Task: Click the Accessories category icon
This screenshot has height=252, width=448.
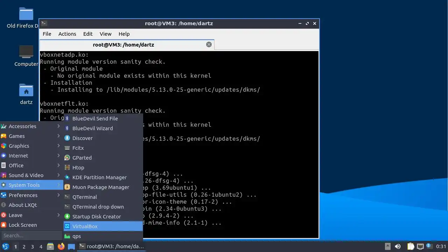Action: pos(3,126)
